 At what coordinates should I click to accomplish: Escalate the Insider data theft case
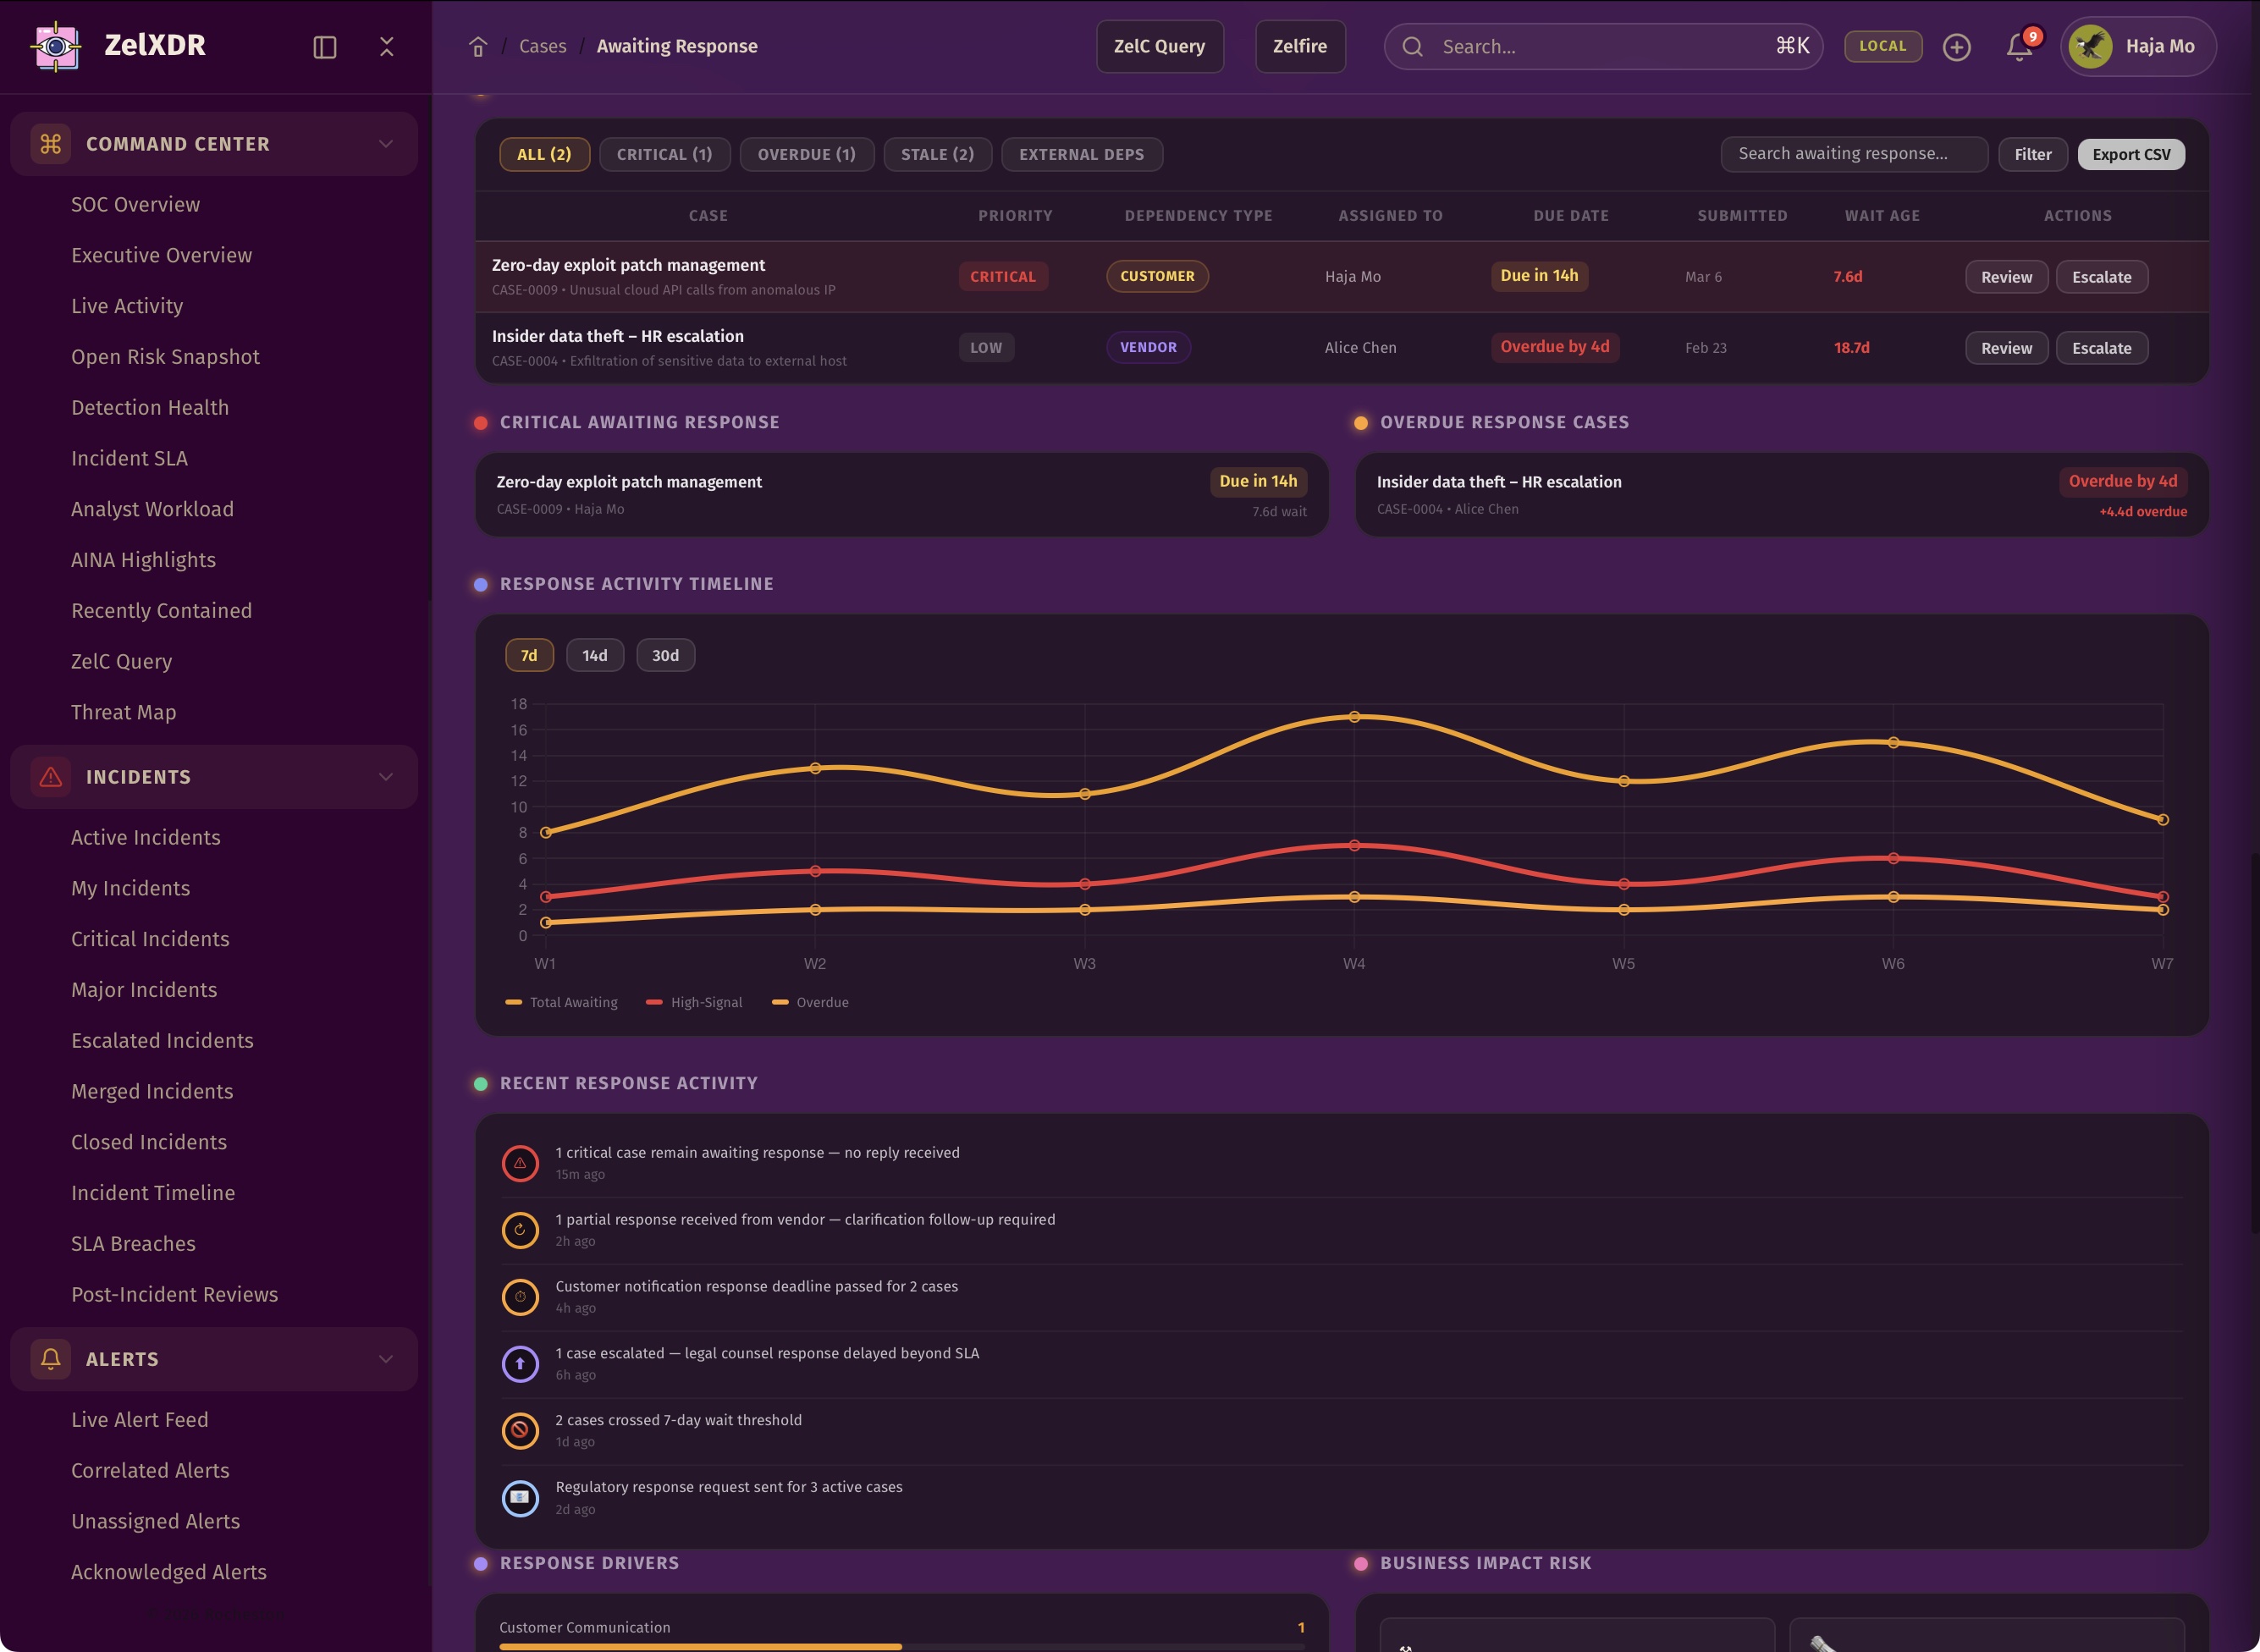(x=2101, y=348)
